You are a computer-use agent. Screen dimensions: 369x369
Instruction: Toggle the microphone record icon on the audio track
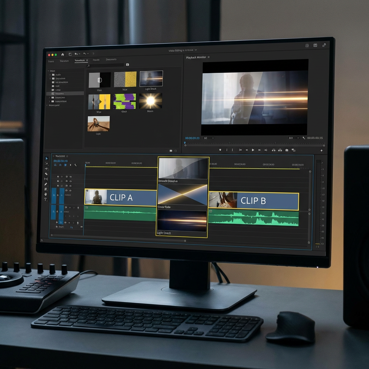click(78, 208)
